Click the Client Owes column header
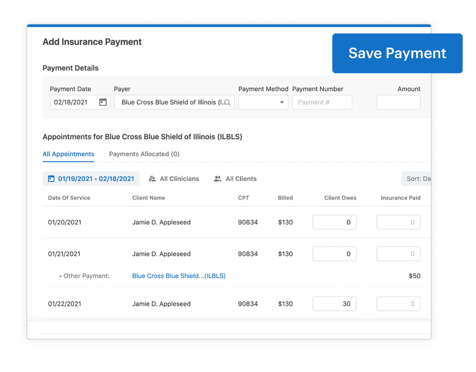The width and height of the screenshot is (476, 372). coord(340,198)
